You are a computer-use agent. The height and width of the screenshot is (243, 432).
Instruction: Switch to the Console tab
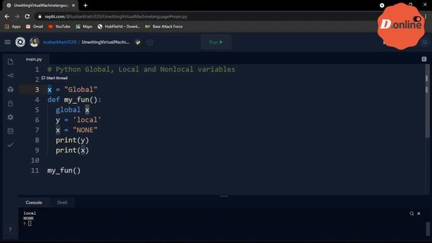tap(34, 202)
